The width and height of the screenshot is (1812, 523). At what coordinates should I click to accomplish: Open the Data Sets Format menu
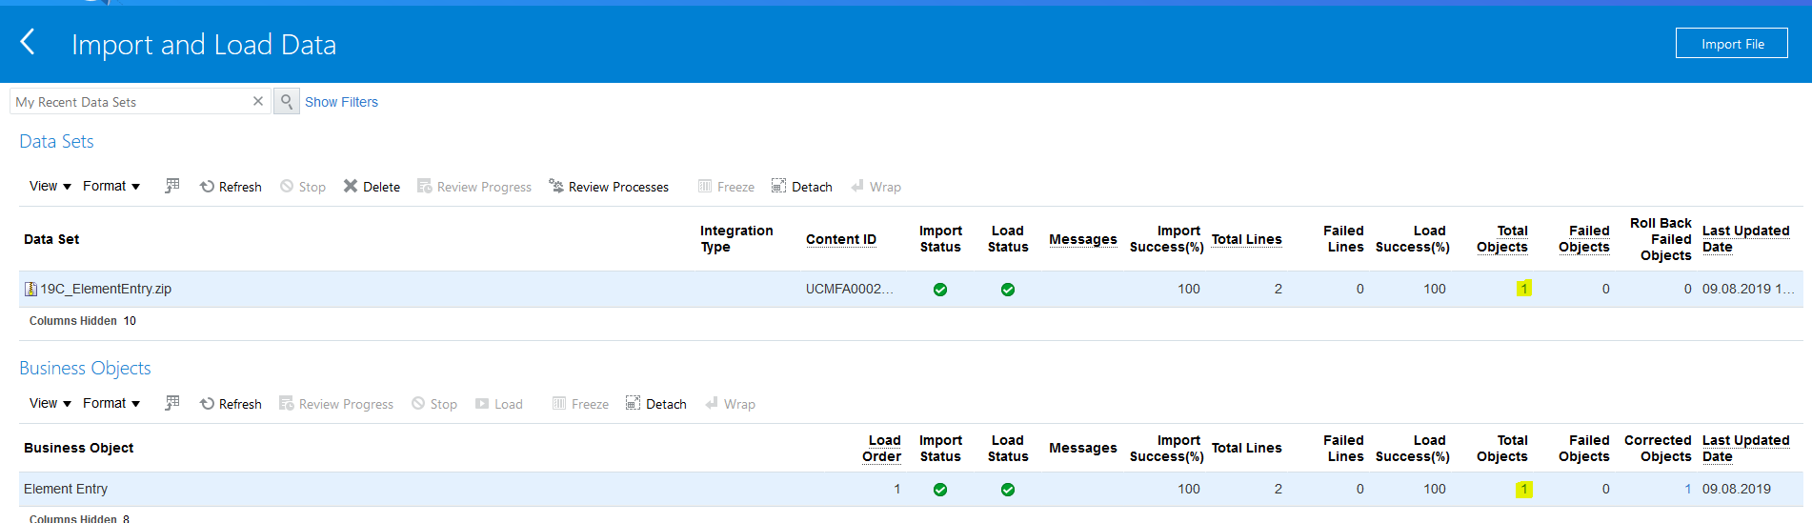[111, 186]
